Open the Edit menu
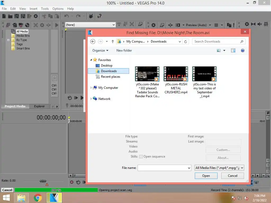271x203 pixels. (x=13, y=9)
